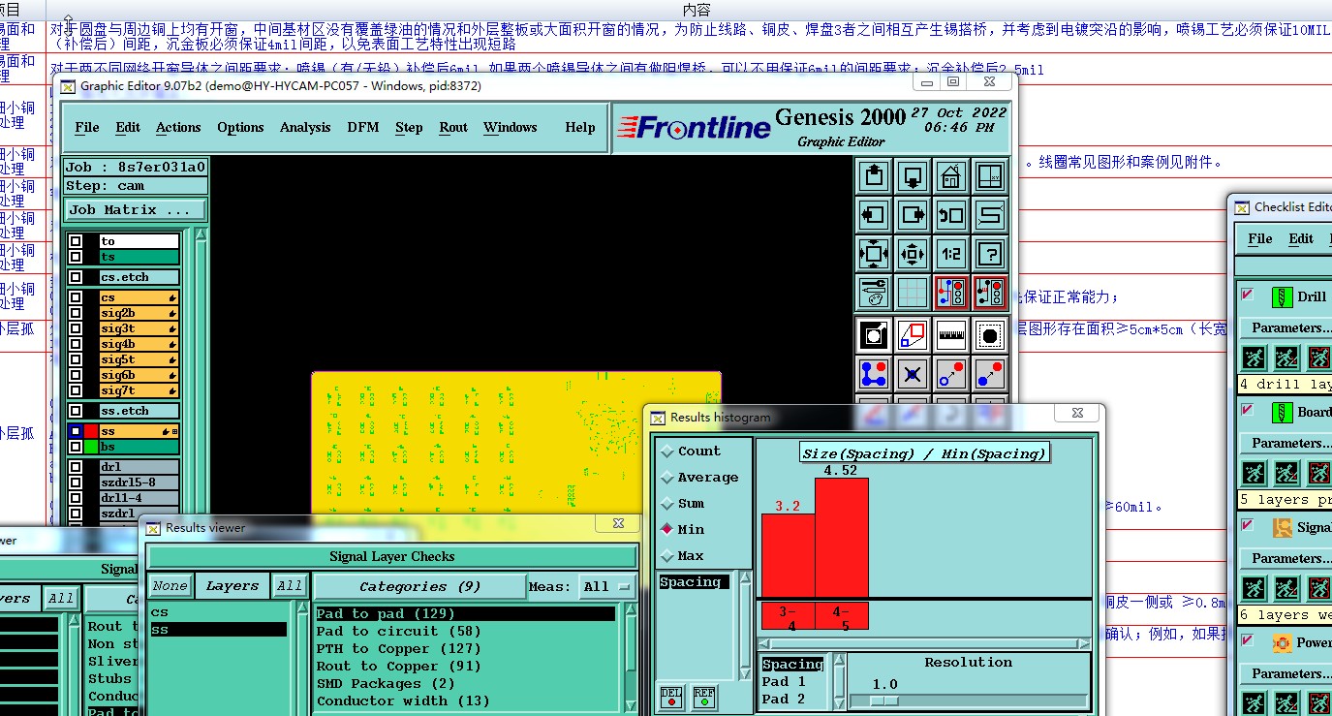This screenshot has height=716, width=1332.
Task: Click the zoom in square-with-arrows icon
Action: point(873,254)
